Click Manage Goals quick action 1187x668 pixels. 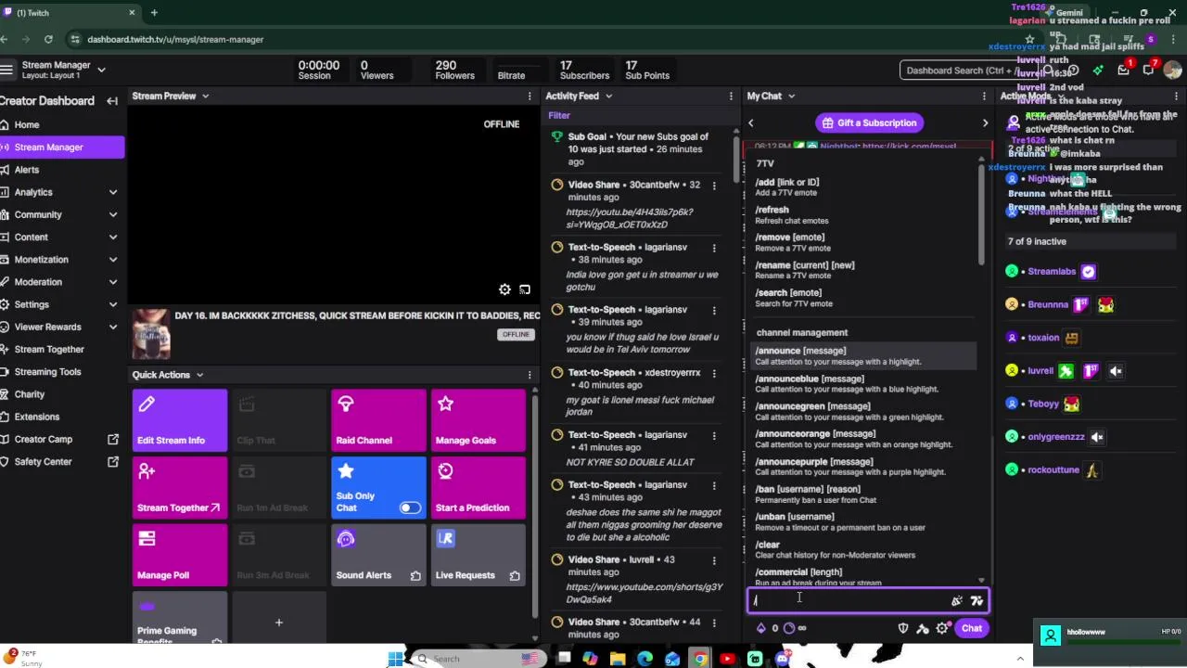pos(478,421)
